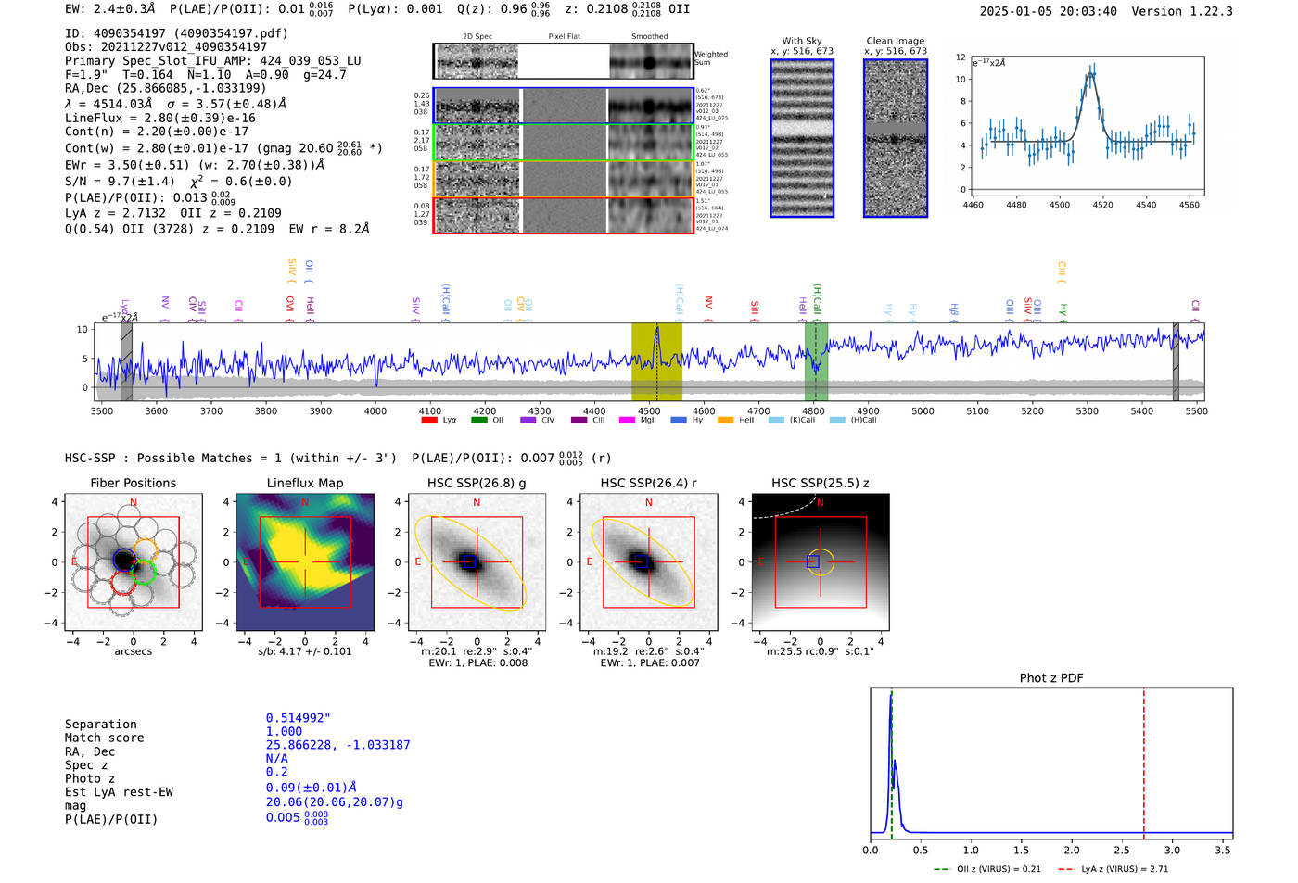Click the match score value 1.000
The height and width of the screenshot is (883, 1298).
(x=284, y=731)
